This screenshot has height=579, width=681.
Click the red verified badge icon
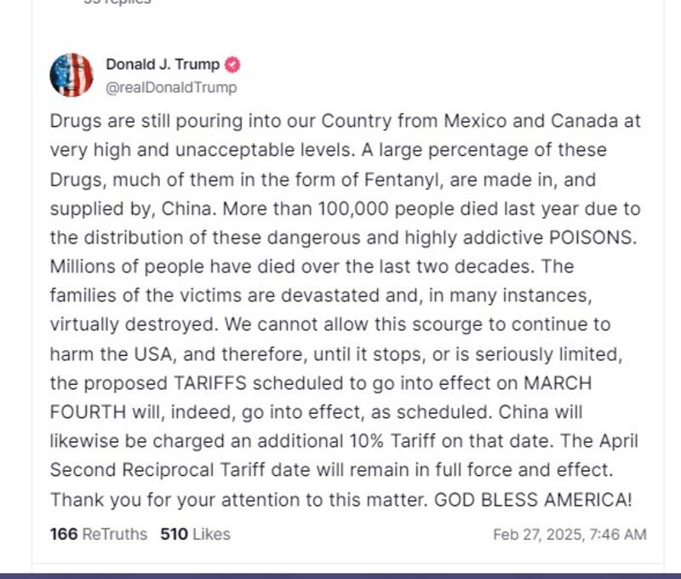(232, 65)
